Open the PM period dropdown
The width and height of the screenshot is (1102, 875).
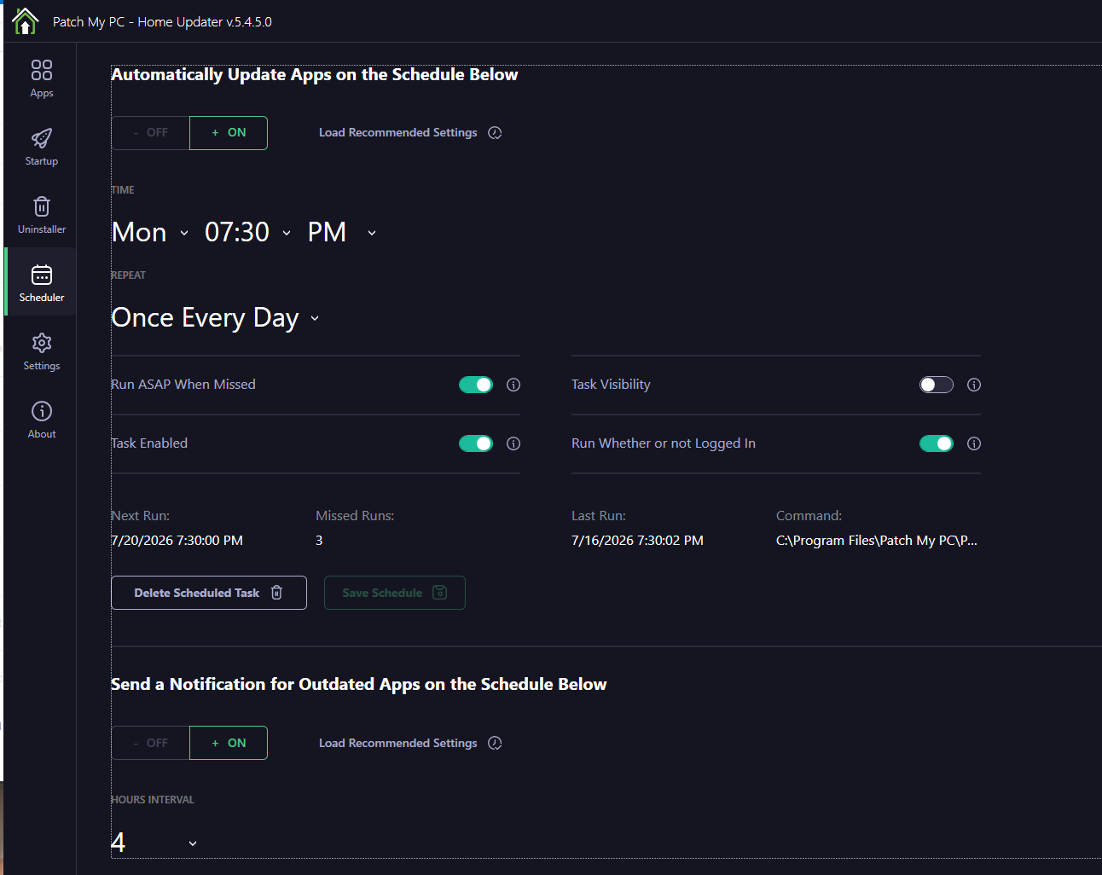tap(341, 232)
